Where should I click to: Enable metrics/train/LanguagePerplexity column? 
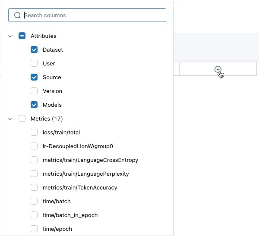point(34,174)
